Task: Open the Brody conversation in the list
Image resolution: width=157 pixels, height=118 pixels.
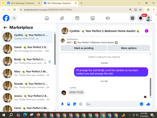Action: pyautogui.click(x=27, y=61)
